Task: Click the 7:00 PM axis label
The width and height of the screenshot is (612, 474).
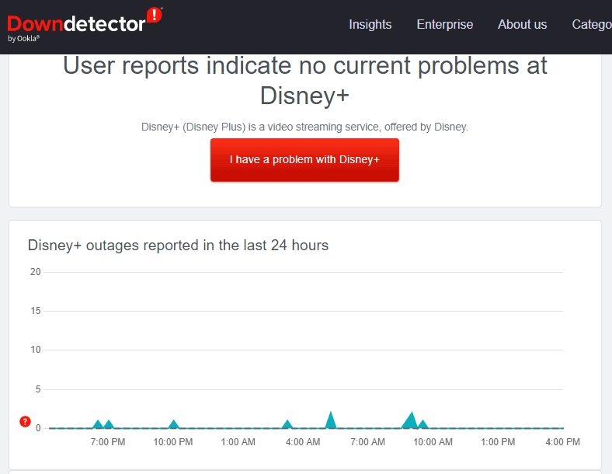Action: pos(108,442)
